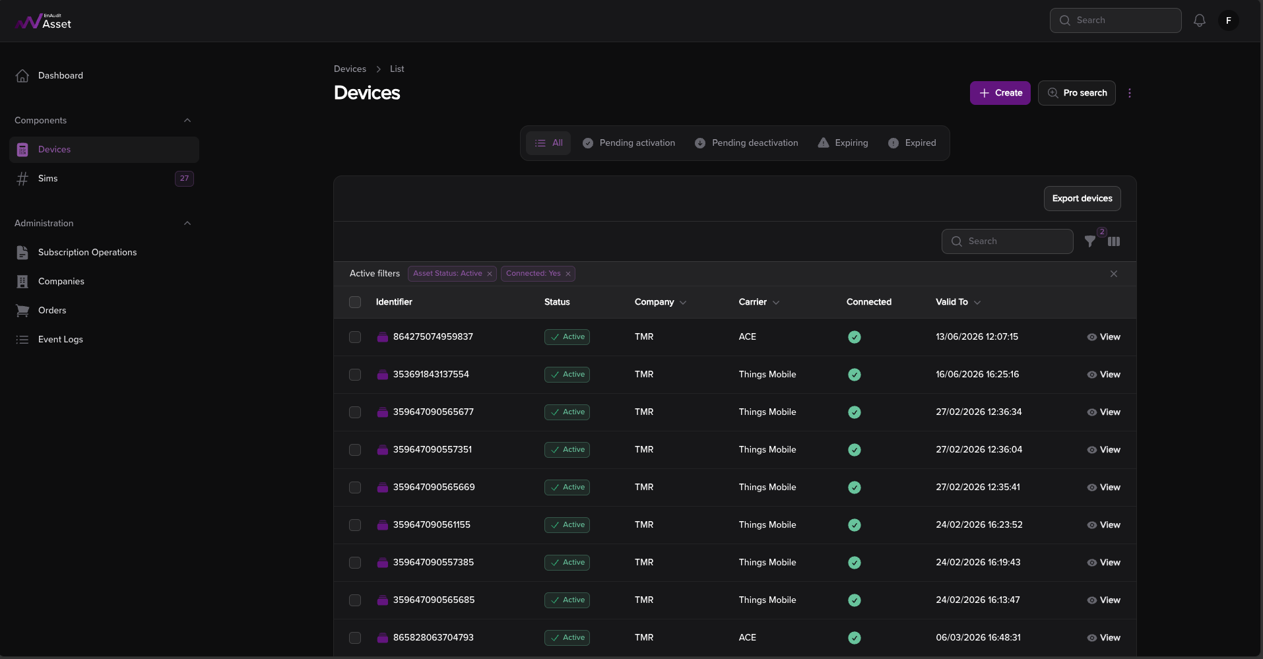Switch to the Expiring tab
Screen dimensions: 1263x659
[843, 143]
